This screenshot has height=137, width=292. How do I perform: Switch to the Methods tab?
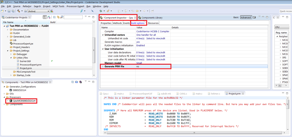coord(117,23)
